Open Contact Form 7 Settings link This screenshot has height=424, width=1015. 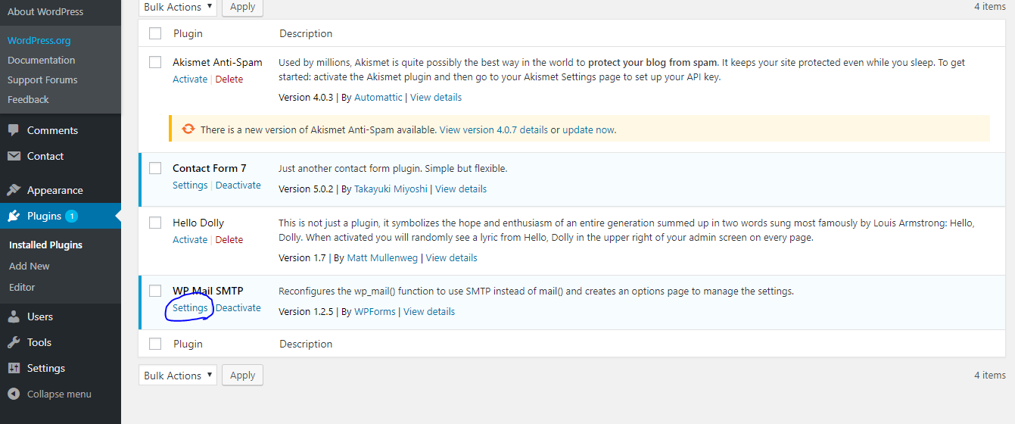(x=190, y=185)
